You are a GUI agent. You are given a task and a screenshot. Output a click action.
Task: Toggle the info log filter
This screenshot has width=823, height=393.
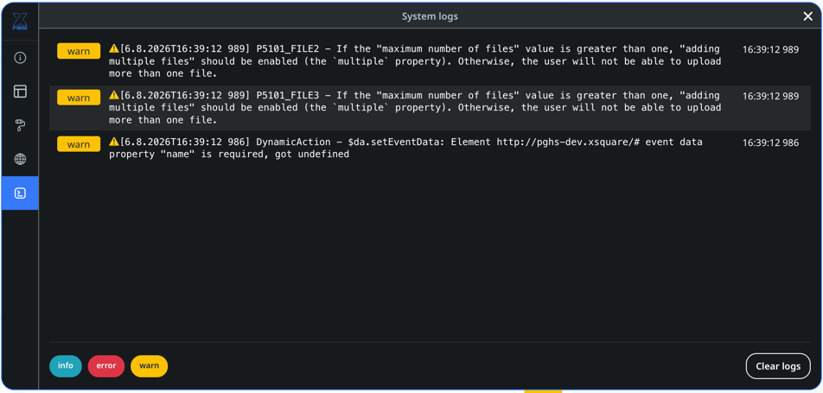click(66, 366)
